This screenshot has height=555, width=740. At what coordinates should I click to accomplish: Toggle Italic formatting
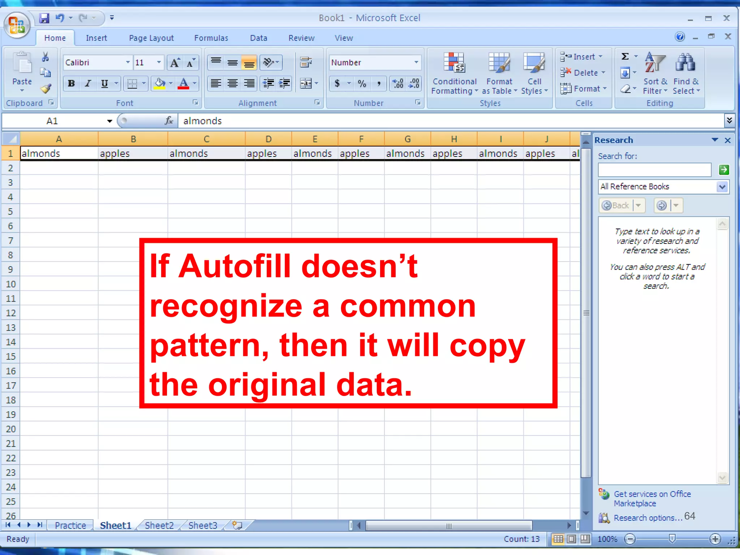point(87,83)
